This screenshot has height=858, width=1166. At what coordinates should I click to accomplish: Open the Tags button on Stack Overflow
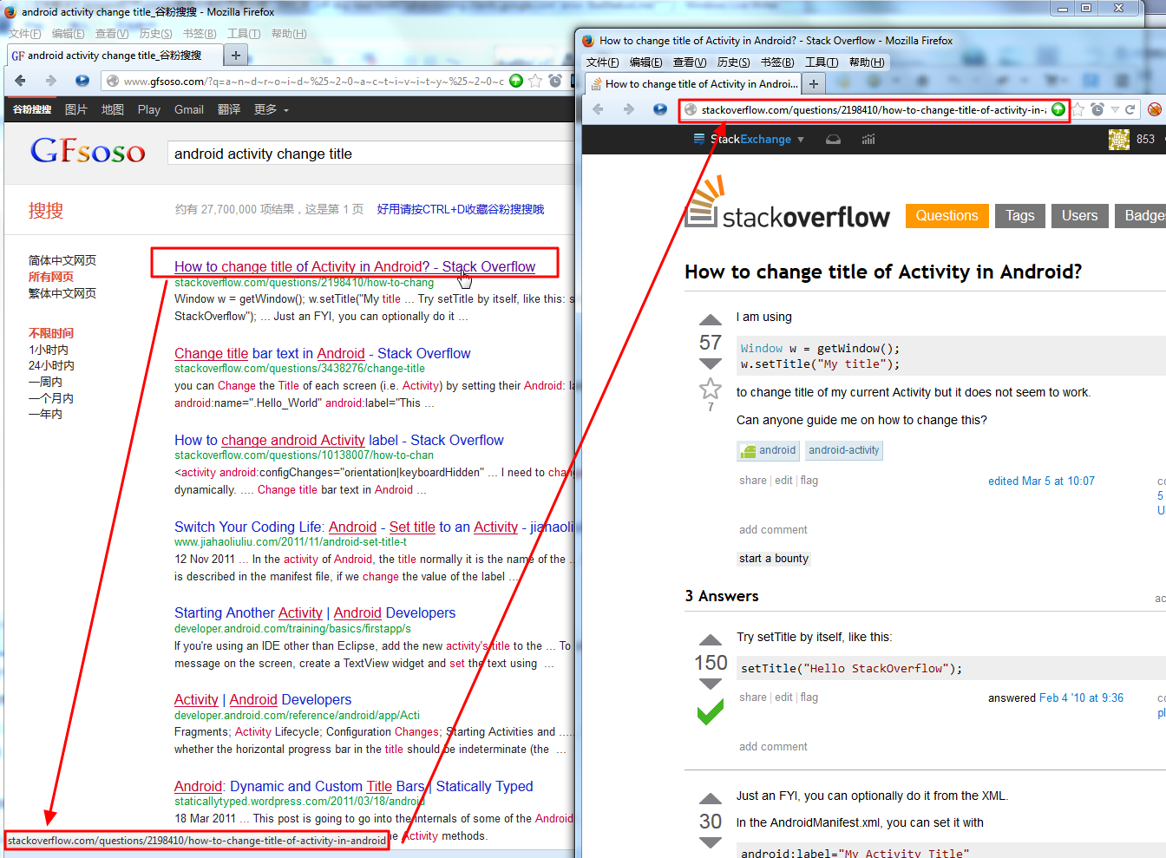pyautogui.click(x=1020, y=216)
